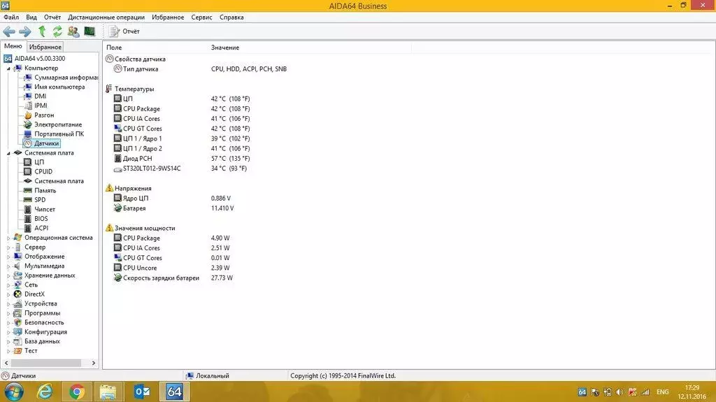Image resolution: width=716 pixels, height=402 pixels.
Task: Refresh the page with the green arrows icon
Action: click(57, 31)
